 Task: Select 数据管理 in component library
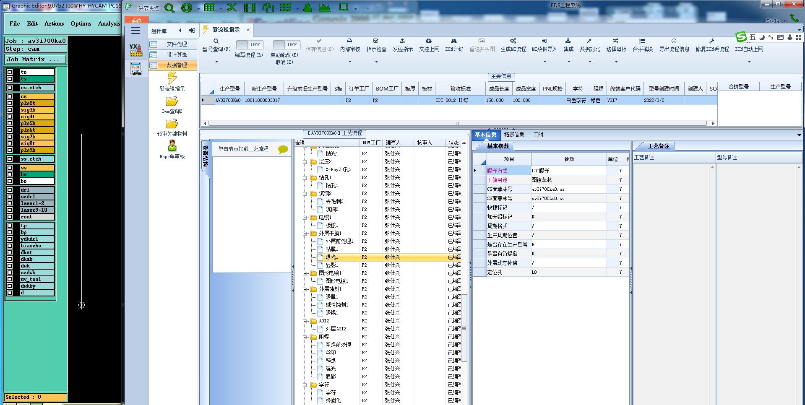172,65
